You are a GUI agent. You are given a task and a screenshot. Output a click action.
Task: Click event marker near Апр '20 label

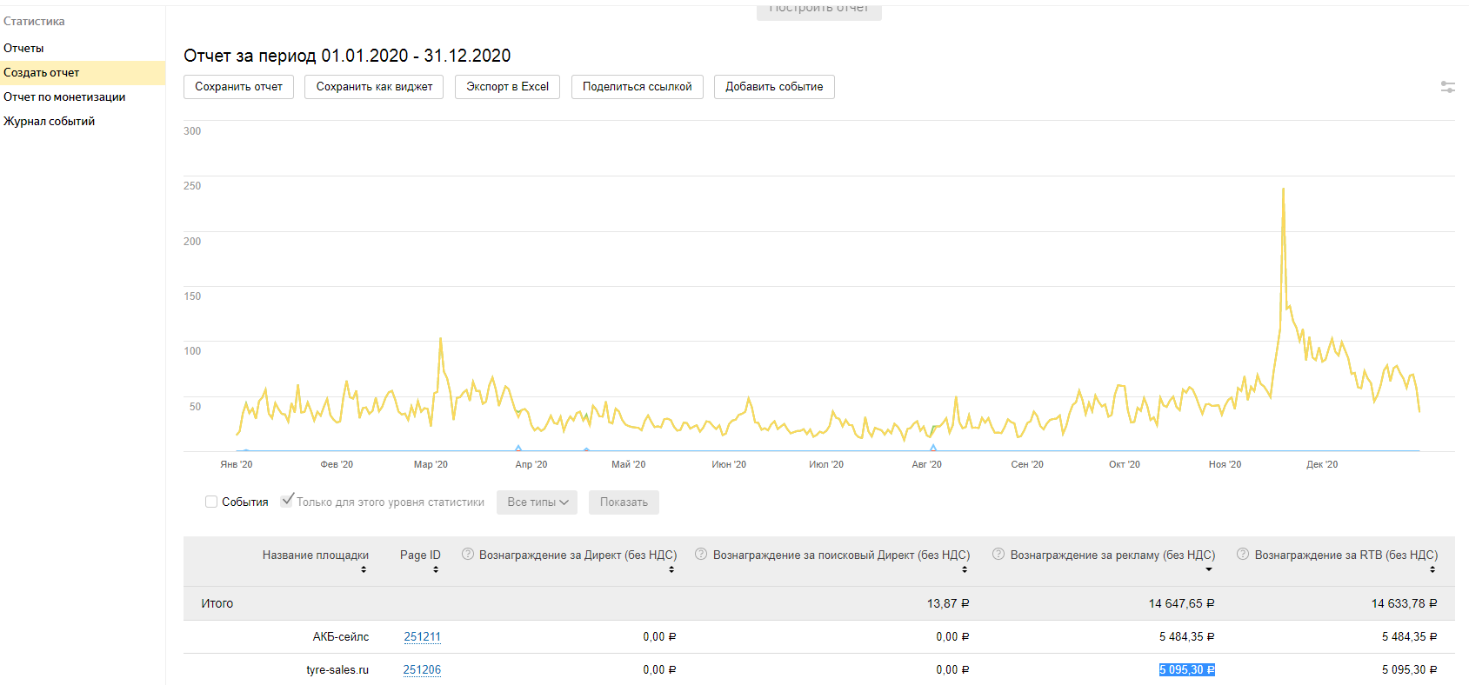coord(518,448)
